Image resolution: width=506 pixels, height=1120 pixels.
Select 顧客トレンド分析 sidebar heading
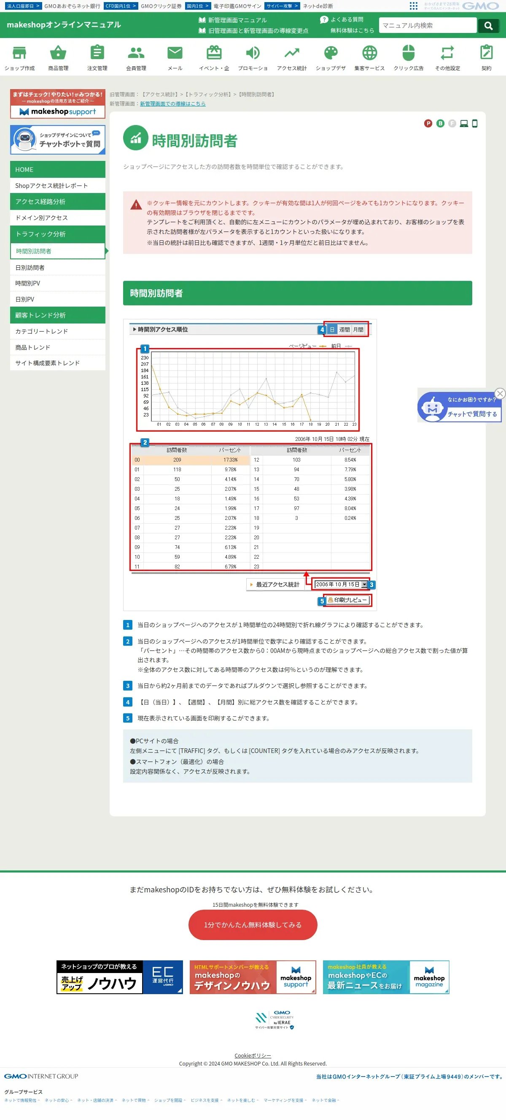tap(58, 315)
